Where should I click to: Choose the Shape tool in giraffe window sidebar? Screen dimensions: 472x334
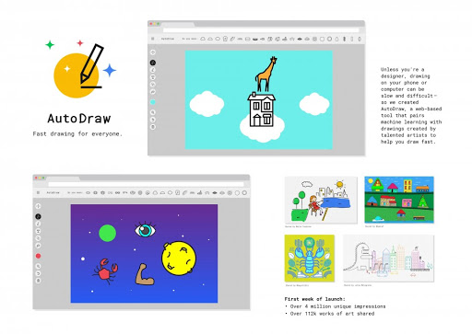click(153, 92)
